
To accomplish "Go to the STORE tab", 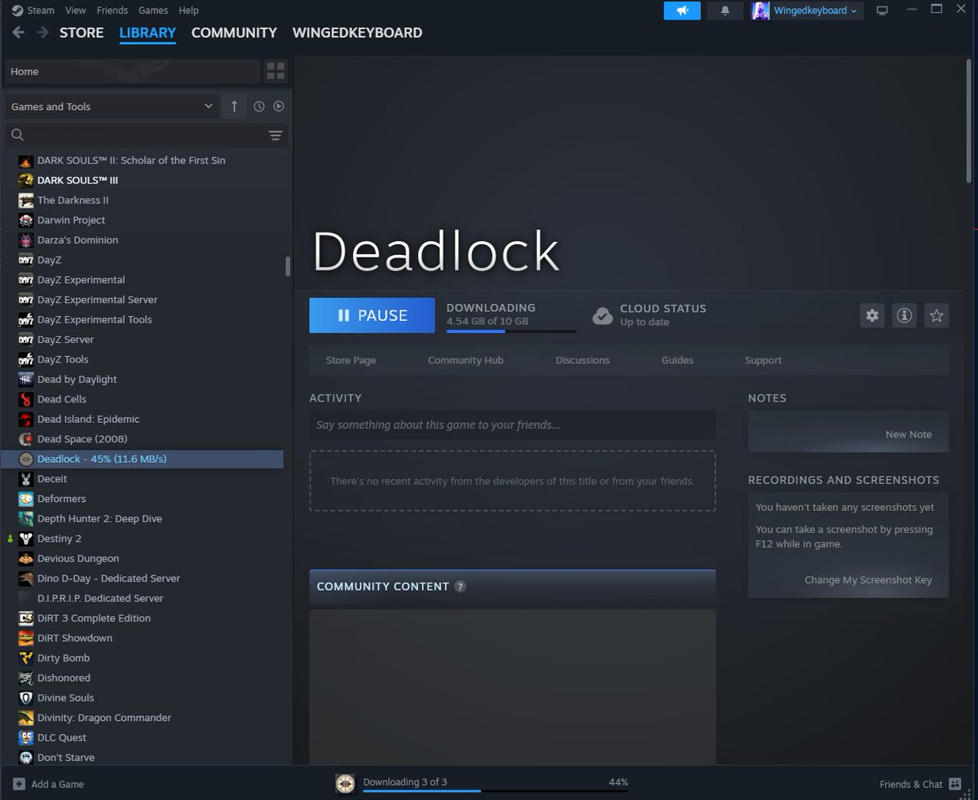I will 81,33.
